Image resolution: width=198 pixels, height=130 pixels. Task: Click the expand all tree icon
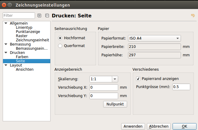click(40, 16)
